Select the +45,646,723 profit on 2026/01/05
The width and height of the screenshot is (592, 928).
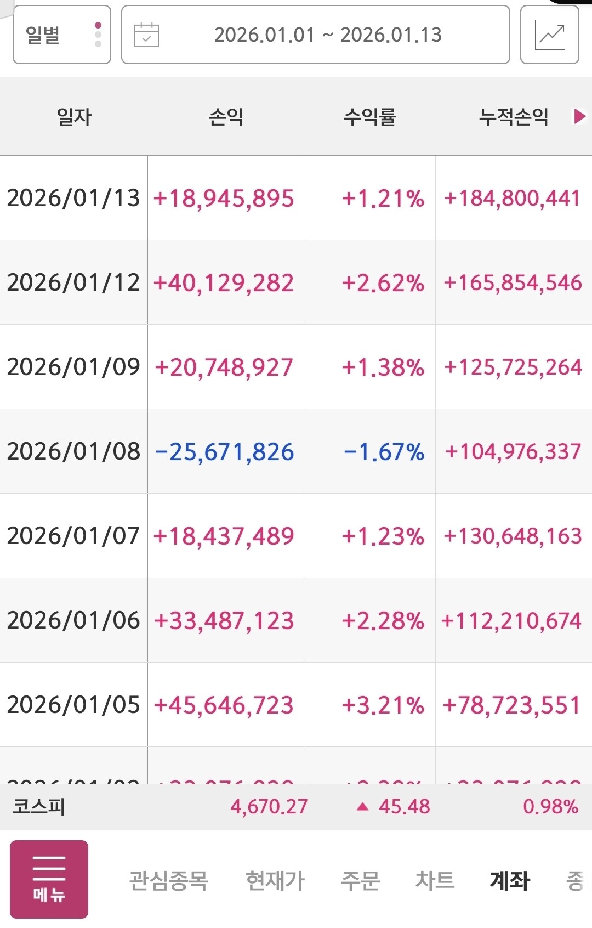coord(224,705)
